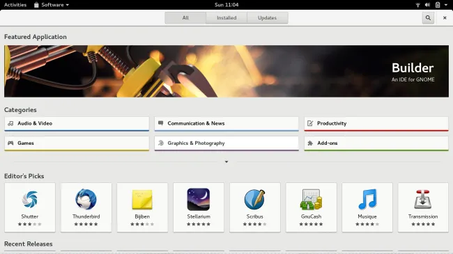Open the volume speaker icon
The image size is (453, 254).
pos(428,5)
